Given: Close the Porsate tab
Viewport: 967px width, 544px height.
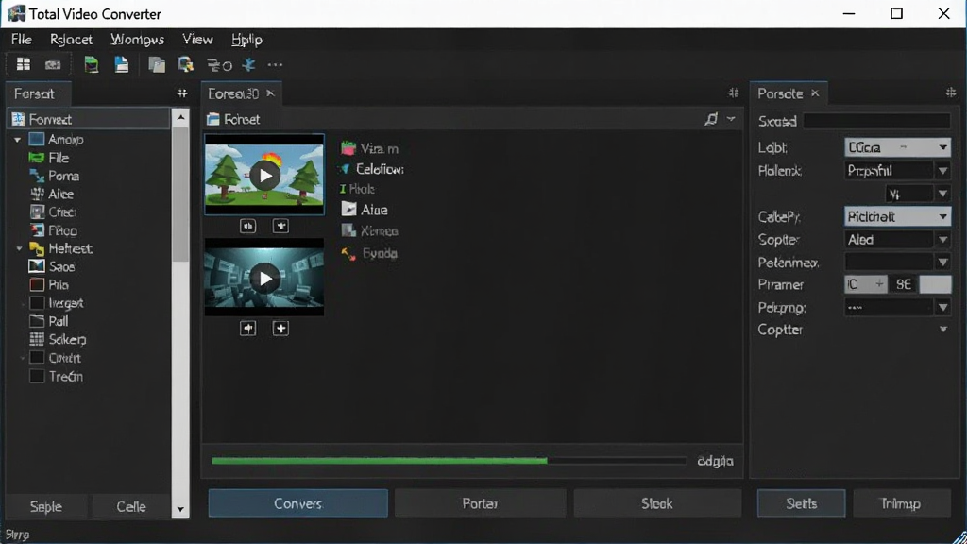Looking at the screenshot, I should 815,93.
